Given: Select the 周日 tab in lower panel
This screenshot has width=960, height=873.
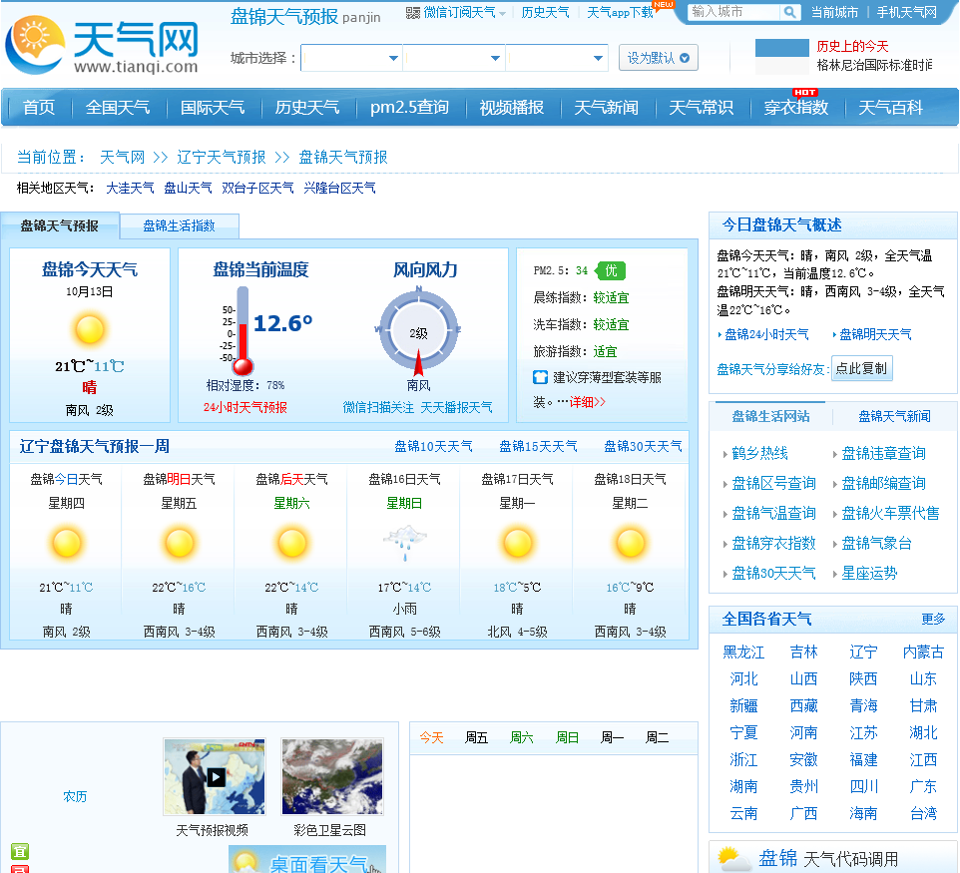Looking at the screenshot, I should tap(567, 737).
